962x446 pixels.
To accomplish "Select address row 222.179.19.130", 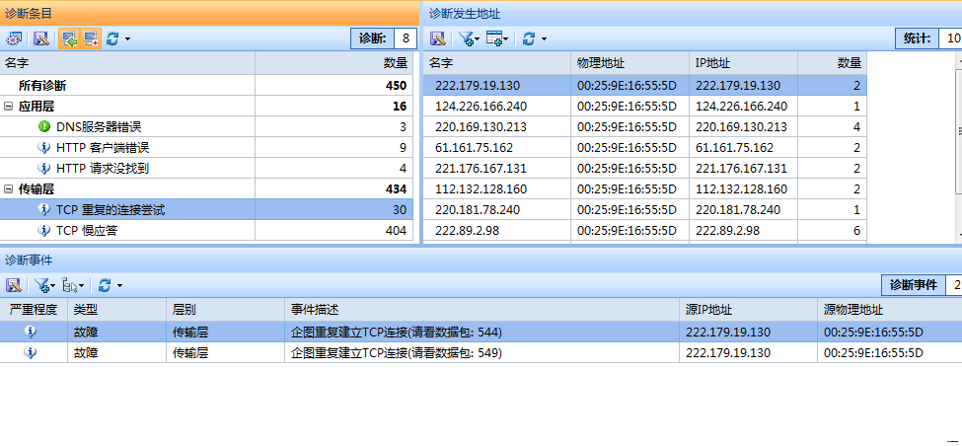I will 645,85.
